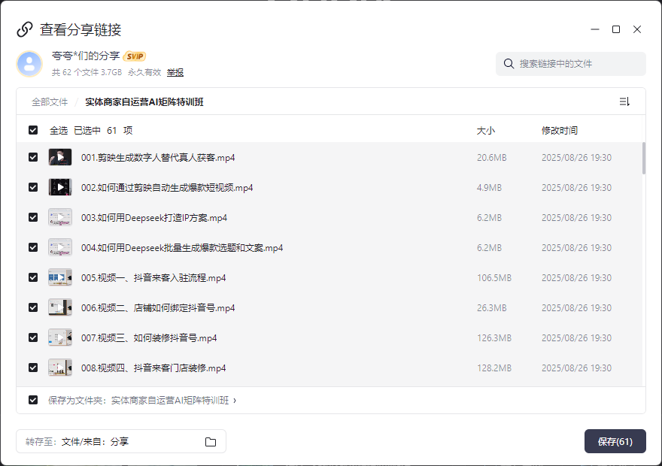Viewport: 662px width, 466px height.
Task: Close the share link window
Action: pyautogui.click(x=637, y=29)
